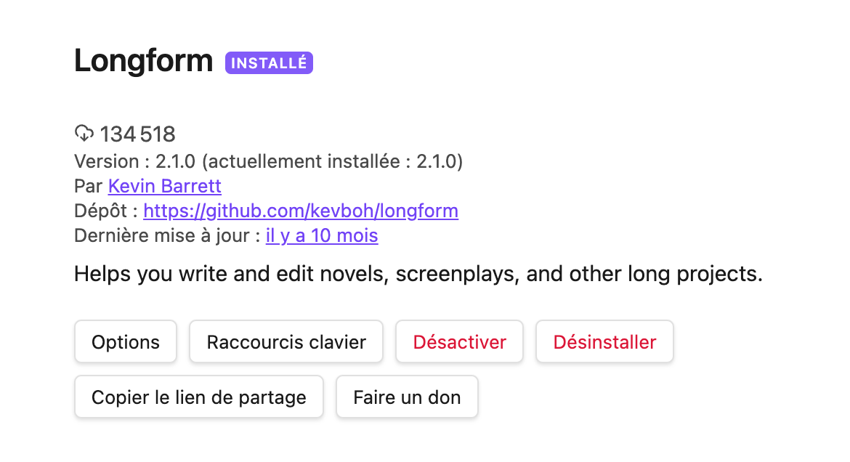Copy the share link via "Copier le lien de partage"

(199, 397)
